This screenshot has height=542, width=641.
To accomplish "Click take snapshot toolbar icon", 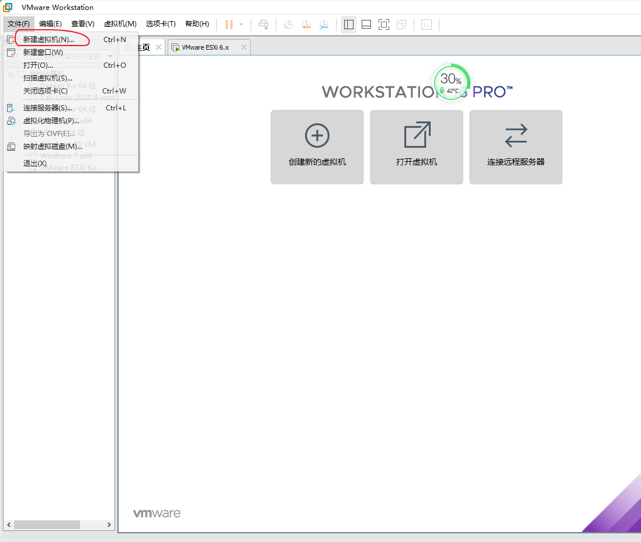I will coord(288,25).
